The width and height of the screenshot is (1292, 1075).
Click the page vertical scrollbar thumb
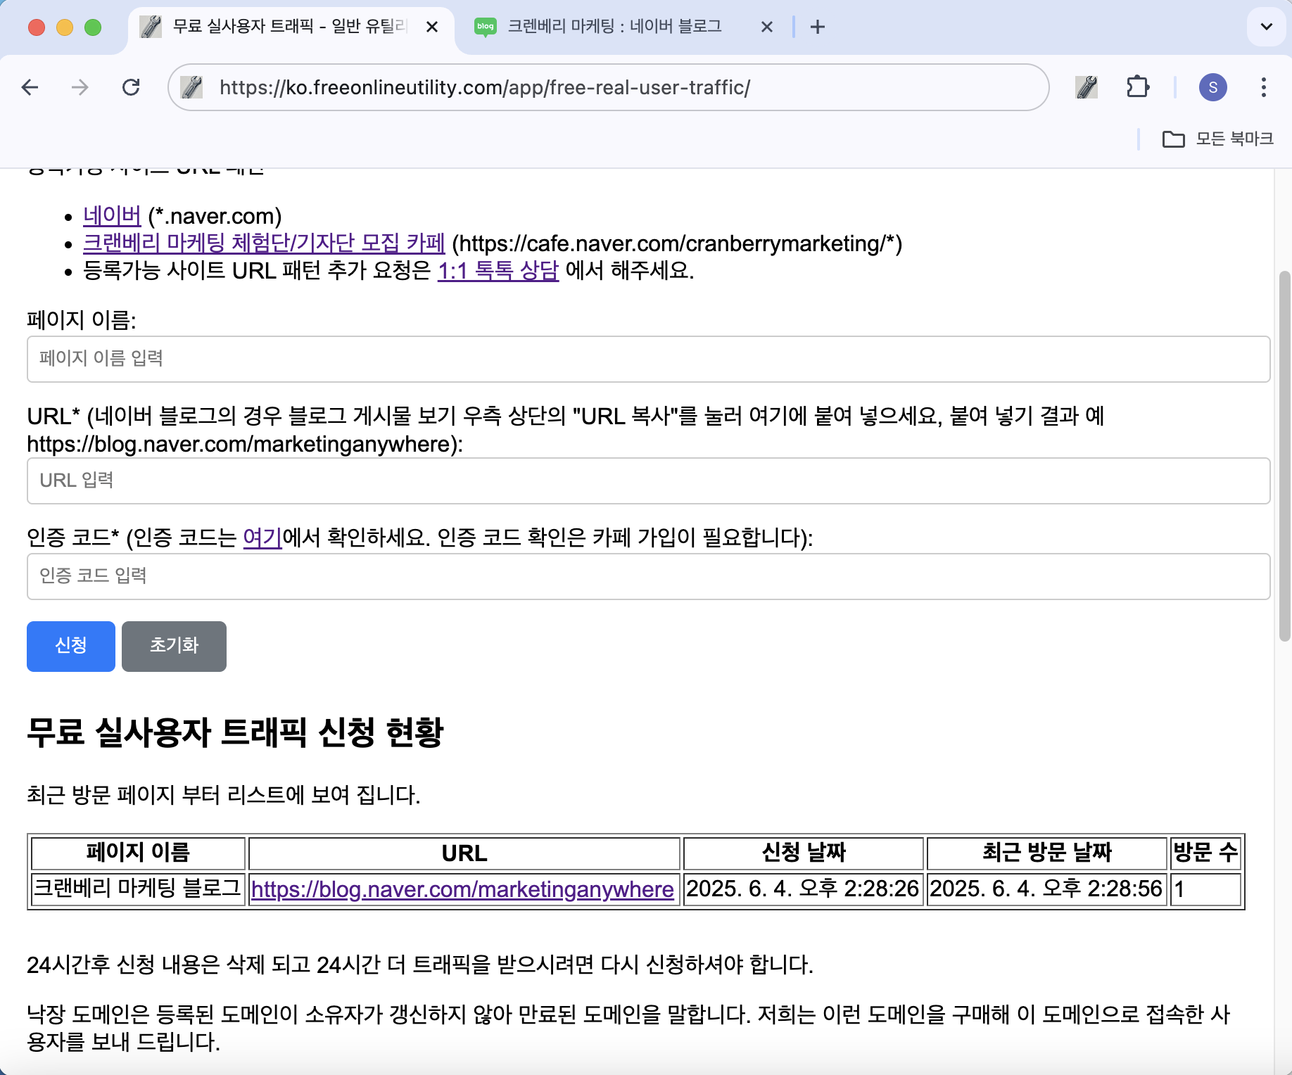tap(1284, 456)
